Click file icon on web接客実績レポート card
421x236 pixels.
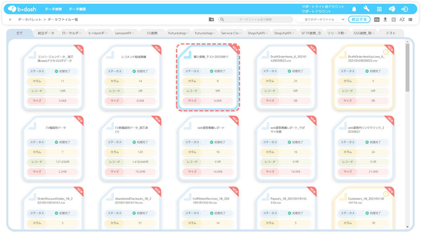pyautogui.click(x=188, y=126)
